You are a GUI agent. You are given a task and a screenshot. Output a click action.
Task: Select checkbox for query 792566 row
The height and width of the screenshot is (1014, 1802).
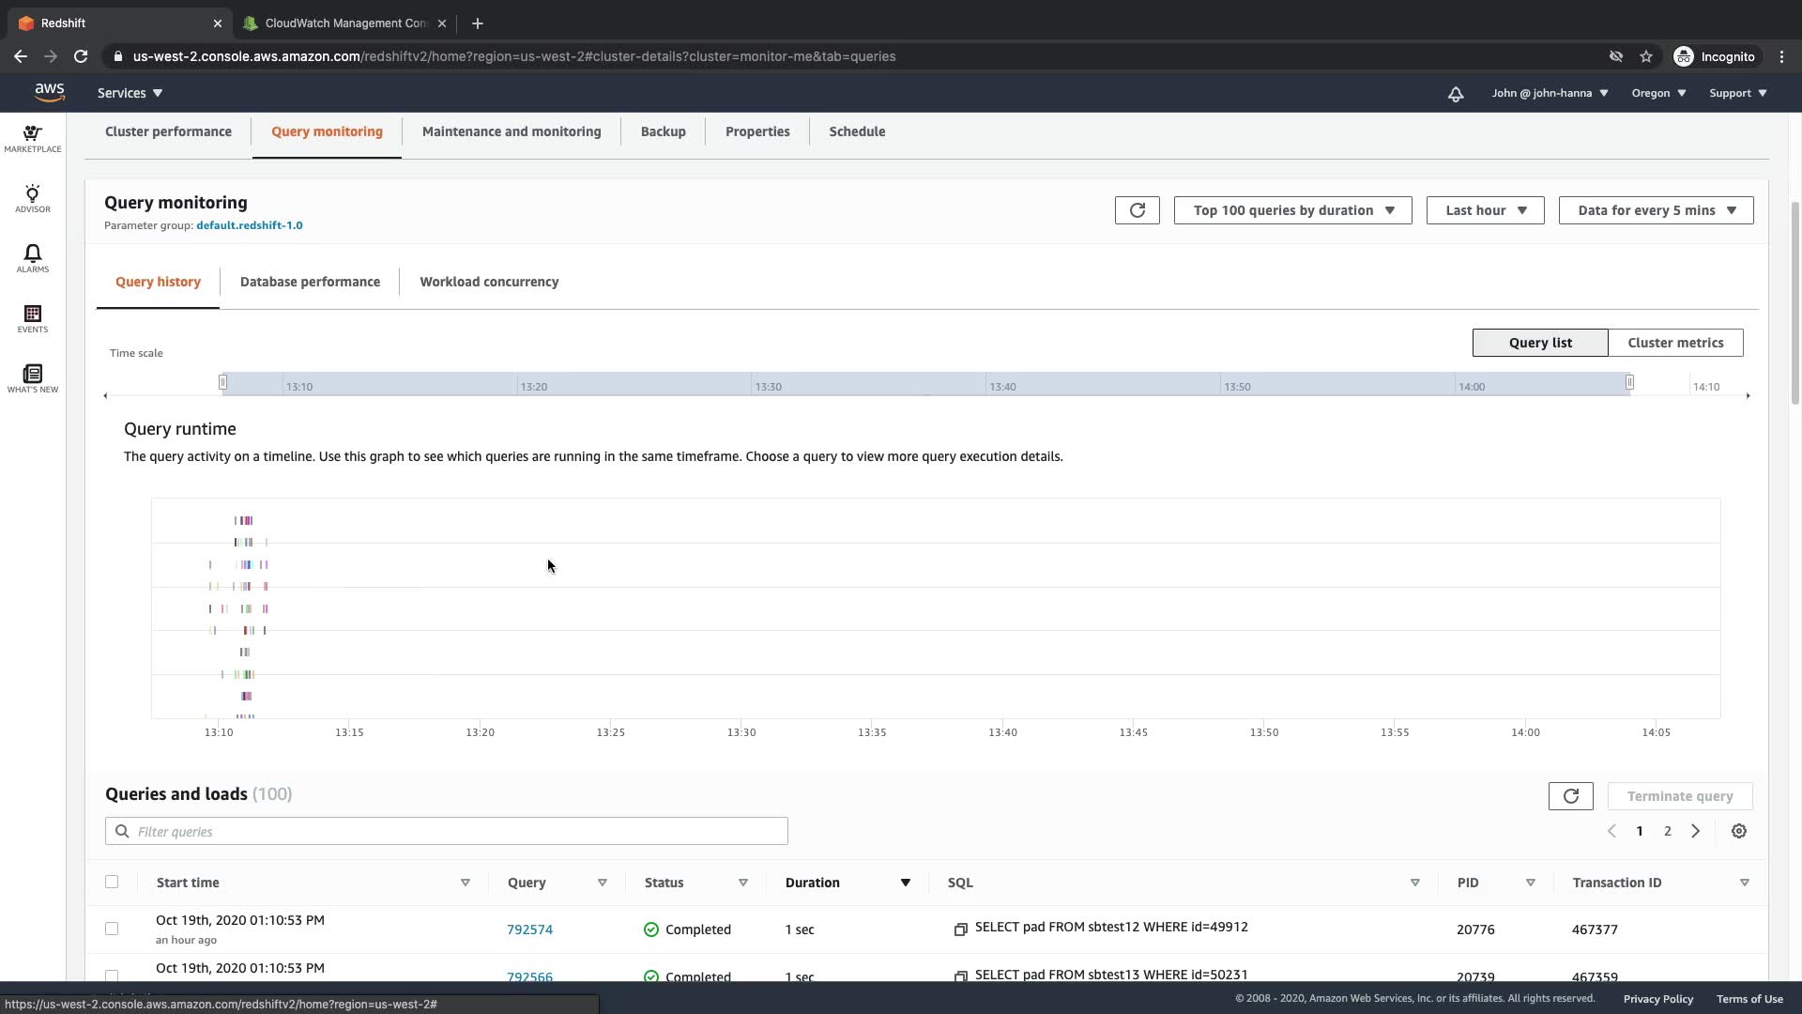pos(112,976)
